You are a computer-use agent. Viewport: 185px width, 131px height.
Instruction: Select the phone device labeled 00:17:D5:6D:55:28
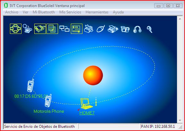30,86
